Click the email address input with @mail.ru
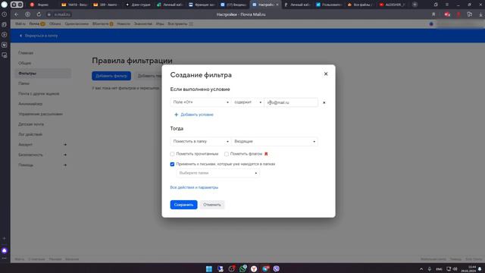 tap(291, 102)
